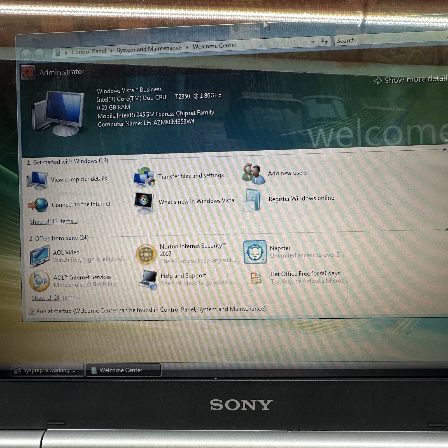Screen dimensions: 448x448
Task: Open the recent pages dropdown beside Forward
Action: (x=48, y=53)
